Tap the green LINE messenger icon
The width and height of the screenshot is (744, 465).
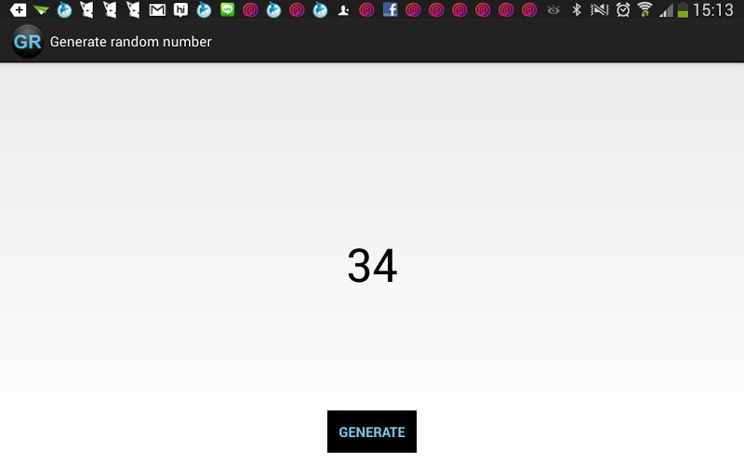(227, 9)
